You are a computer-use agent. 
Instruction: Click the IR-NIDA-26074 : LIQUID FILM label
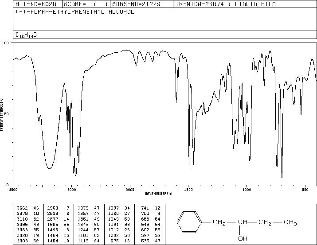(226, 4)
